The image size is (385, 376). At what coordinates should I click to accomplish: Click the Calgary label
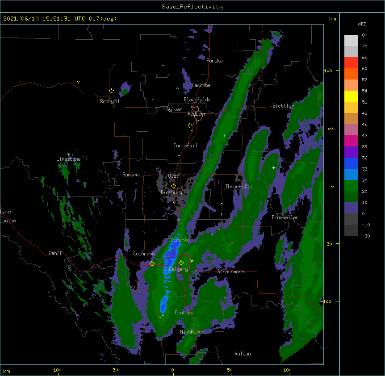(x=178, y=269)
